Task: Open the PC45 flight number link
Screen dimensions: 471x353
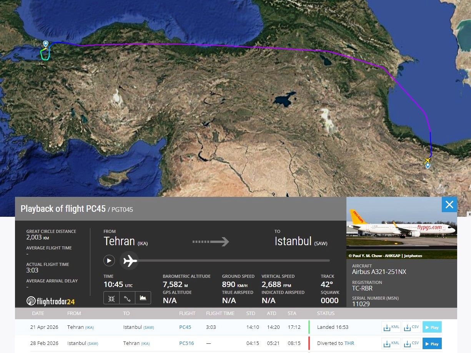Action: pos(185,327)
